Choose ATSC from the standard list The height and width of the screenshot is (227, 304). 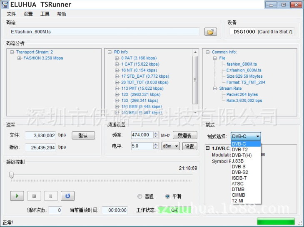click(x=246, y=184)
